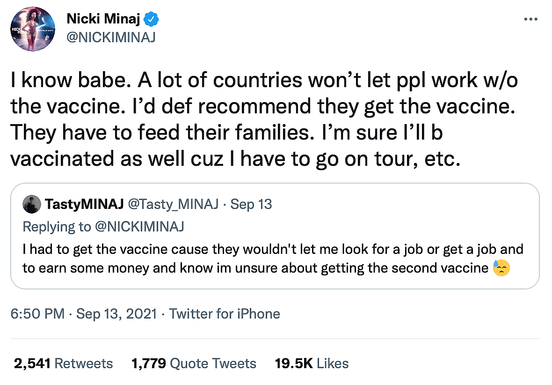Open the Nicki Minaj display name

(x=104, y=19)
